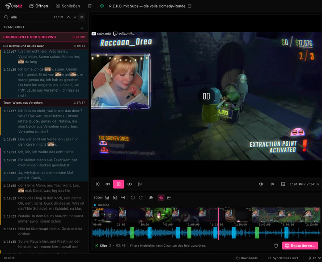Close the project with Schließen

tap(68, 6)
